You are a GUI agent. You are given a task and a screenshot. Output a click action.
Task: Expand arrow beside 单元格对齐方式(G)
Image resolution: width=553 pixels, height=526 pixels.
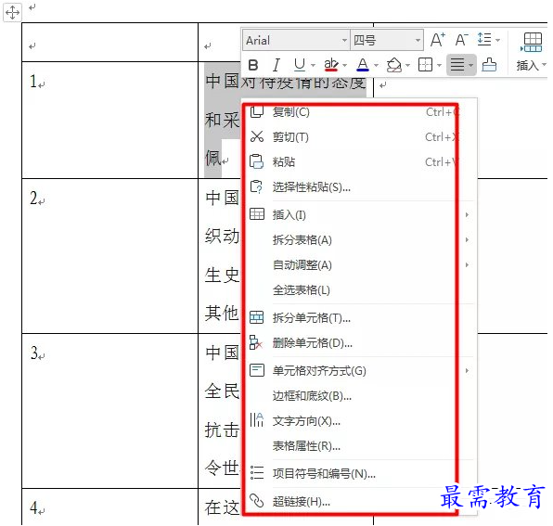click(x=467, y=370)
